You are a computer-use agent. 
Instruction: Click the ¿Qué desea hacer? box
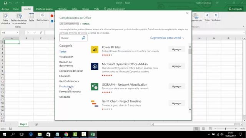[x=115, y=9]
